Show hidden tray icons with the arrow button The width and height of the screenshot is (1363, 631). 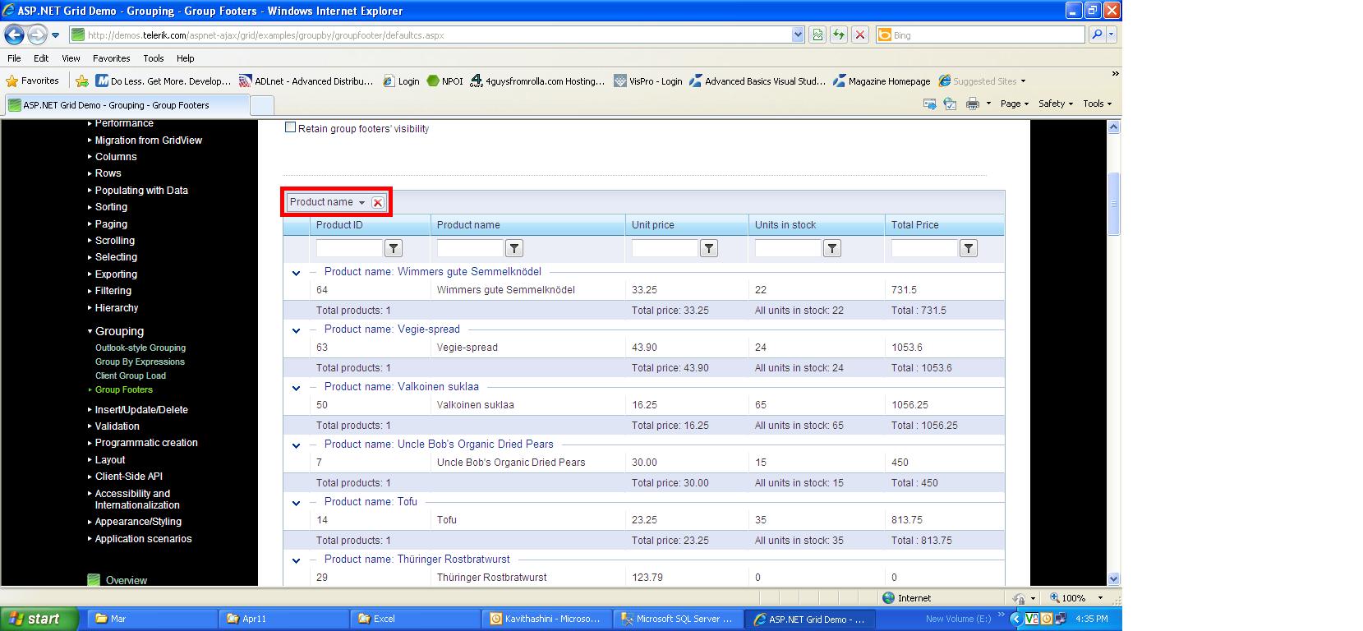1016,619
